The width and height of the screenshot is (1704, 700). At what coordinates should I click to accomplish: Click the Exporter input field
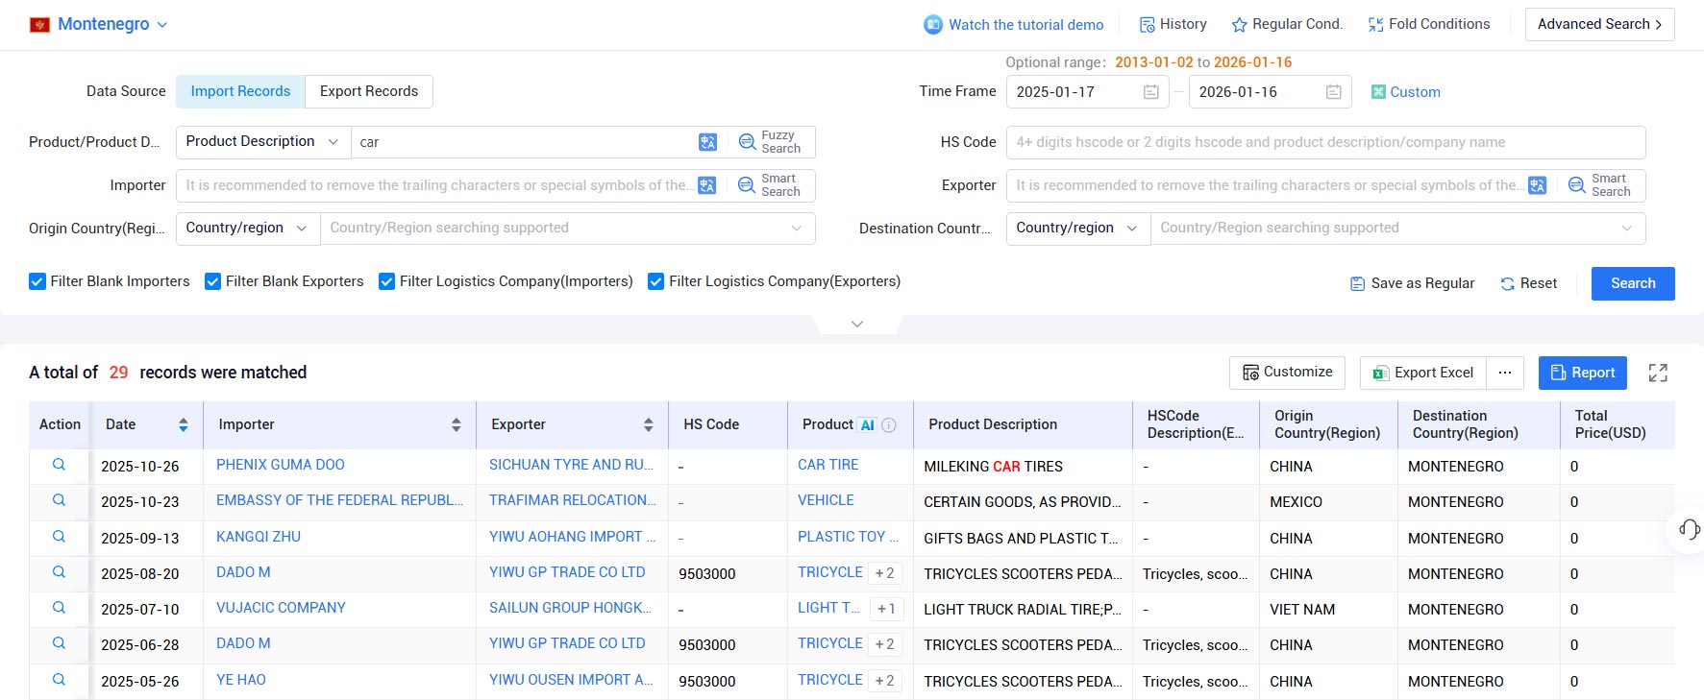click(1268, 185)
